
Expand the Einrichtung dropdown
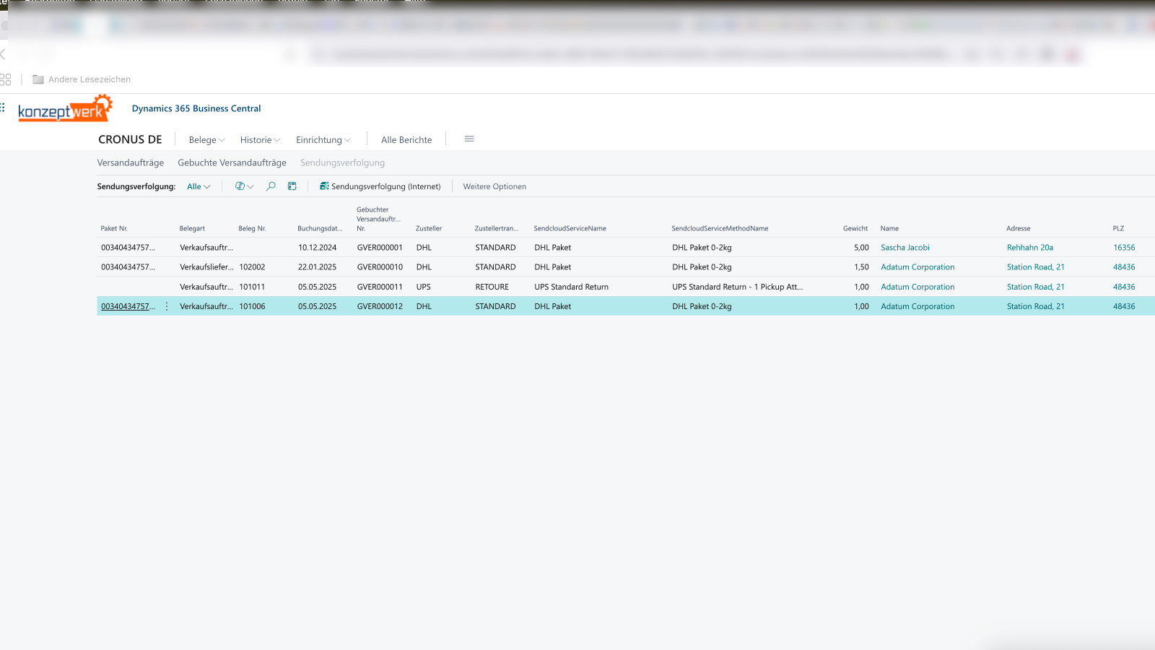[x=323, y=140]
